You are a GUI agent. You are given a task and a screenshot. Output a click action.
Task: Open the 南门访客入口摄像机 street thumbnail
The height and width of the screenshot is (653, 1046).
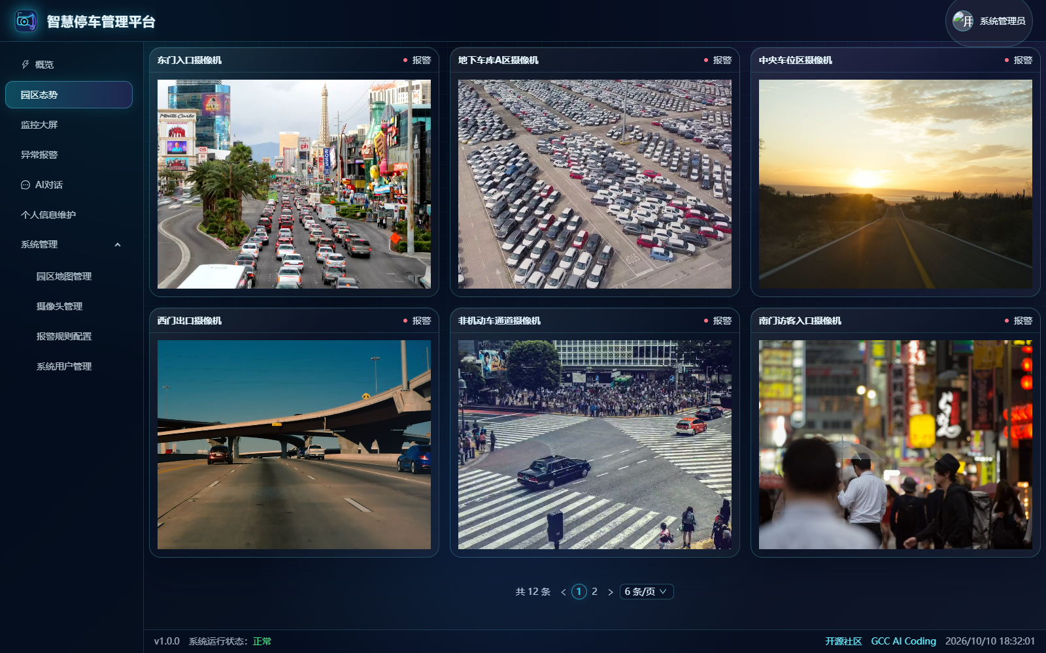coord(896,445)
